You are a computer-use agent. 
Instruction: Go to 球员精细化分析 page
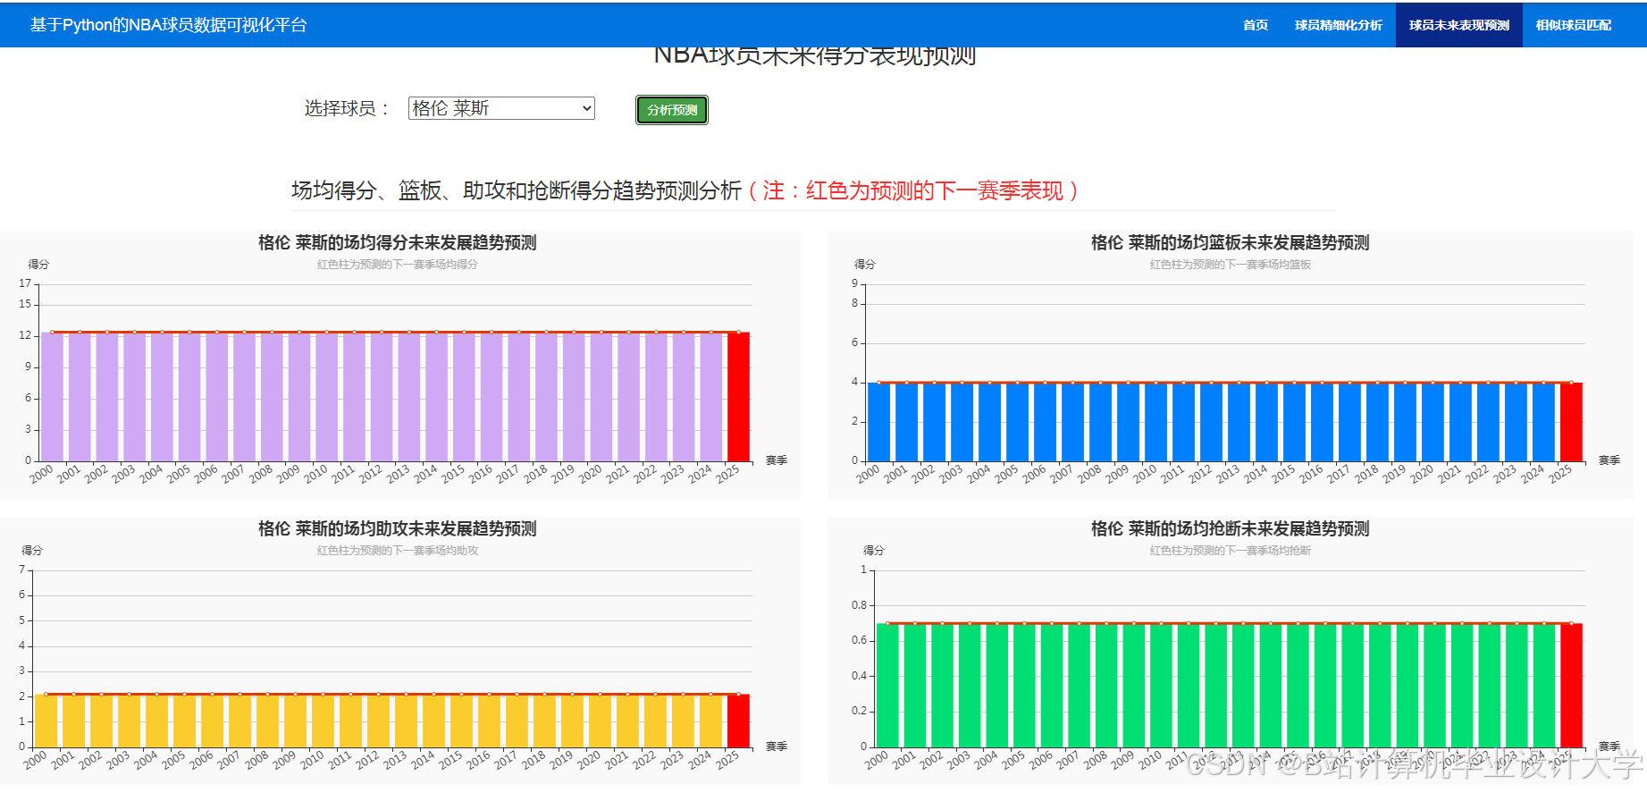pyautogui.click(x=1338, y=25)
